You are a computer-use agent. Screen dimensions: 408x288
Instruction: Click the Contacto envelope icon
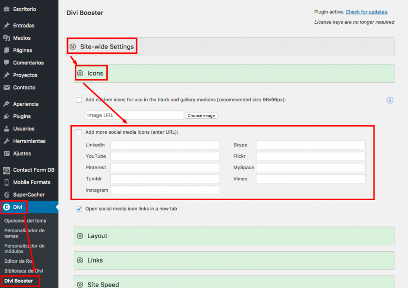pyautogui.click(x=6, y=88)
